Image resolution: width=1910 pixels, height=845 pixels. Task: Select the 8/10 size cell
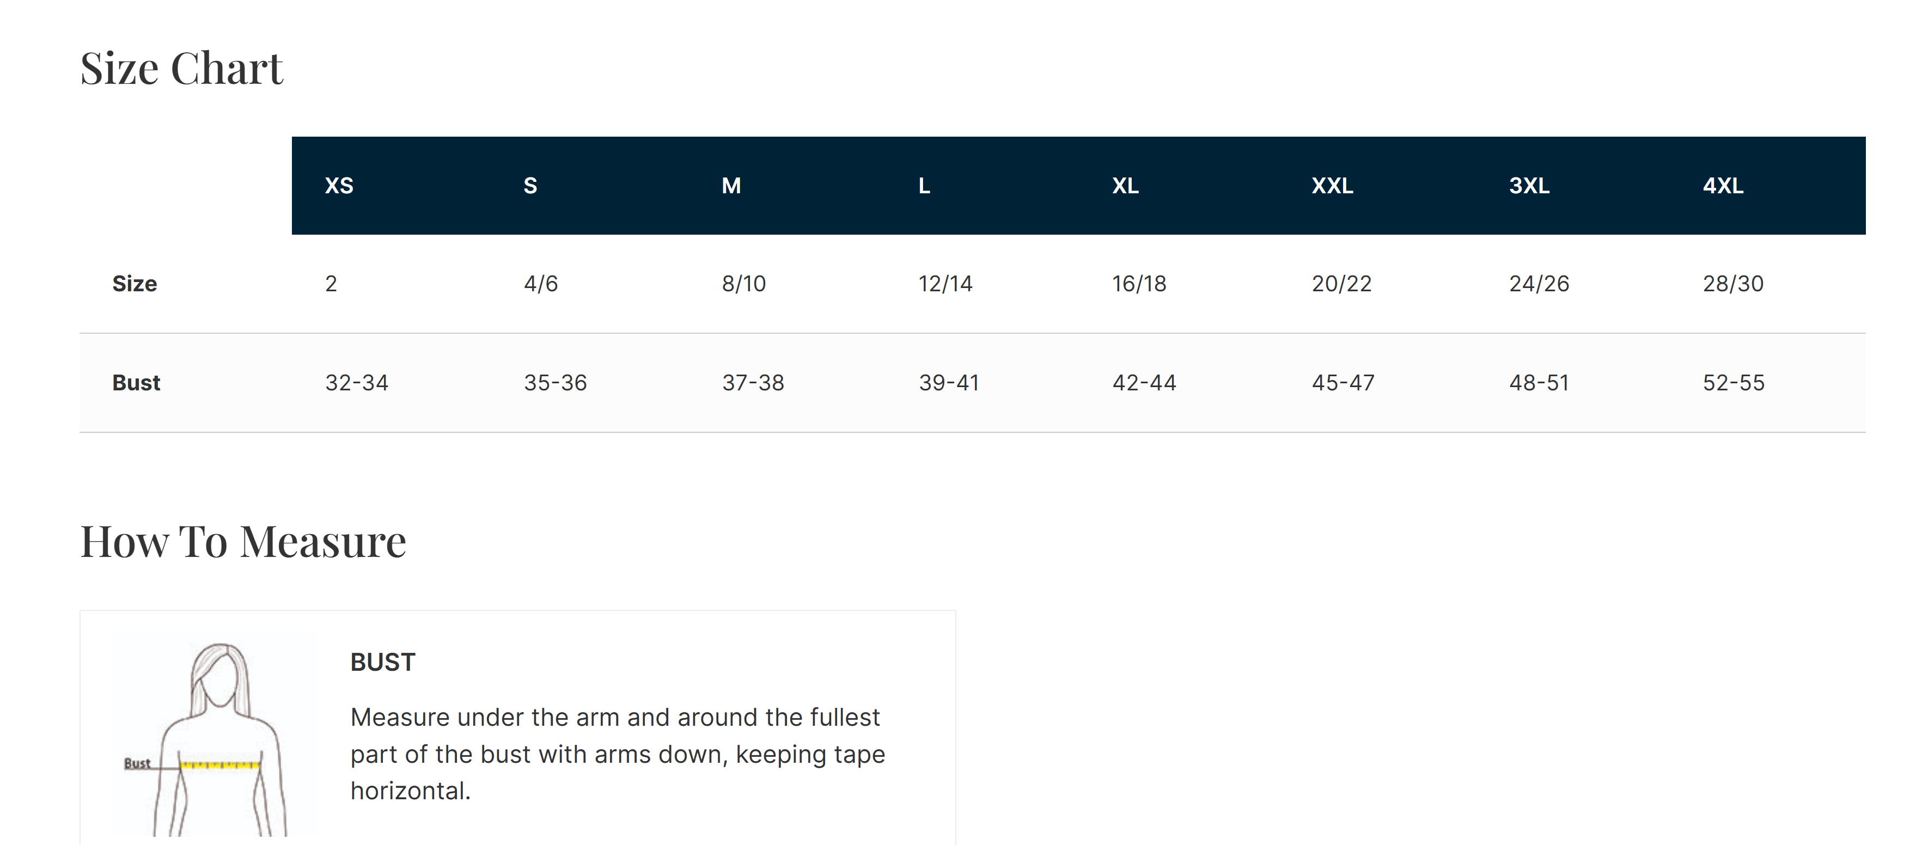tap(743, 284)
